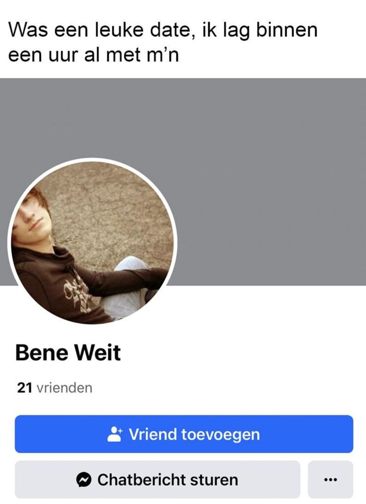Click the word 'Bene' in profile name
The width and height of the screenshot is (366, 504).
(x=42, y=352)
